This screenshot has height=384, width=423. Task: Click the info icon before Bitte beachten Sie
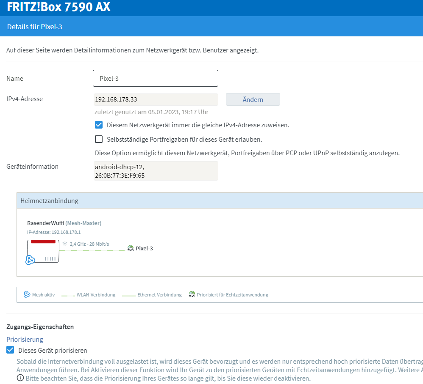[x=20, y=378]
